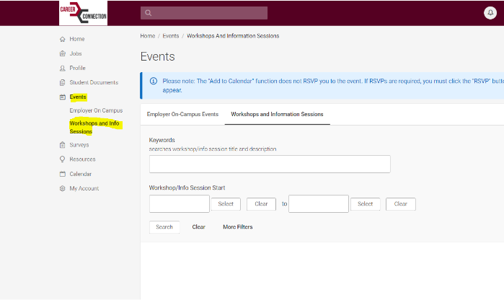Click the Career Connection logo

click(83, 13)
